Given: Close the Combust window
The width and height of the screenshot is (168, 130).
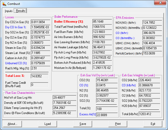Looking at the screenshot, I should [160, 3].
